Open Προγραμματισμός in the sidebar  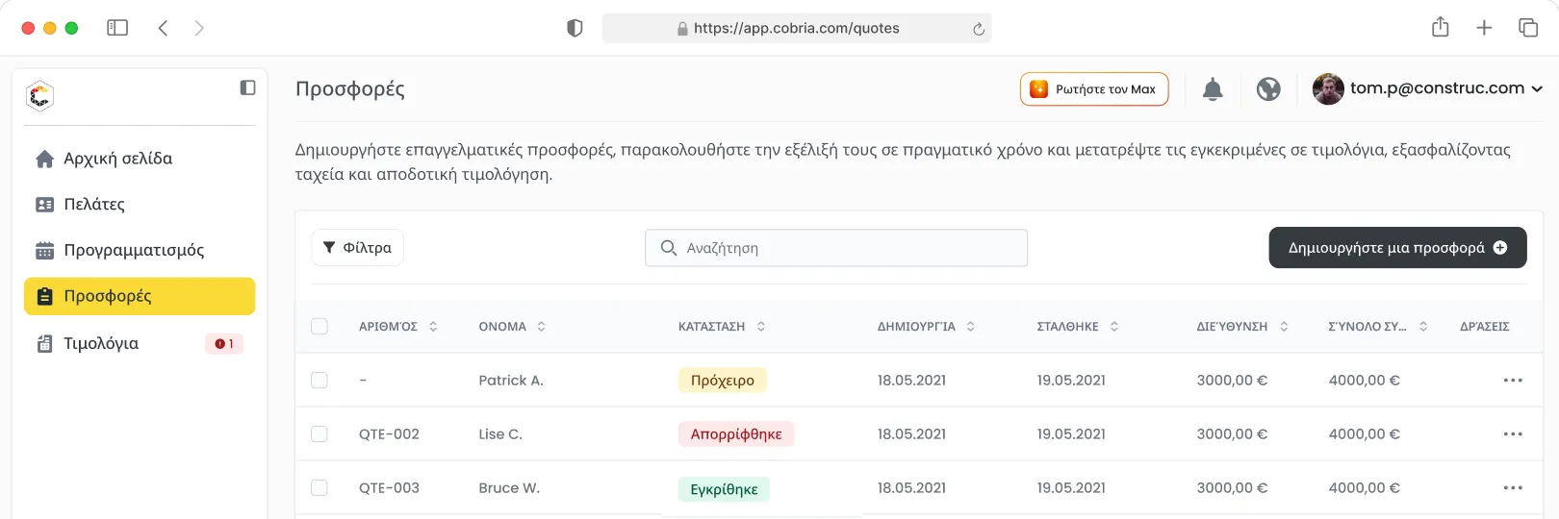(140, 250)
